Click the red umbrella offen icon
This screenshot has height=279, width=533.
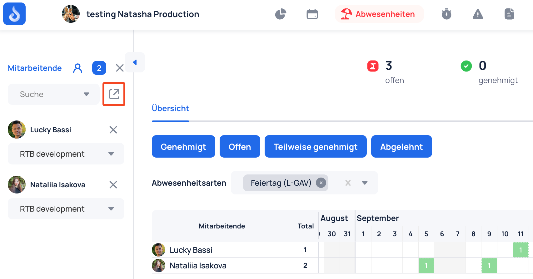pyautogui.click(x=373, y=66)
